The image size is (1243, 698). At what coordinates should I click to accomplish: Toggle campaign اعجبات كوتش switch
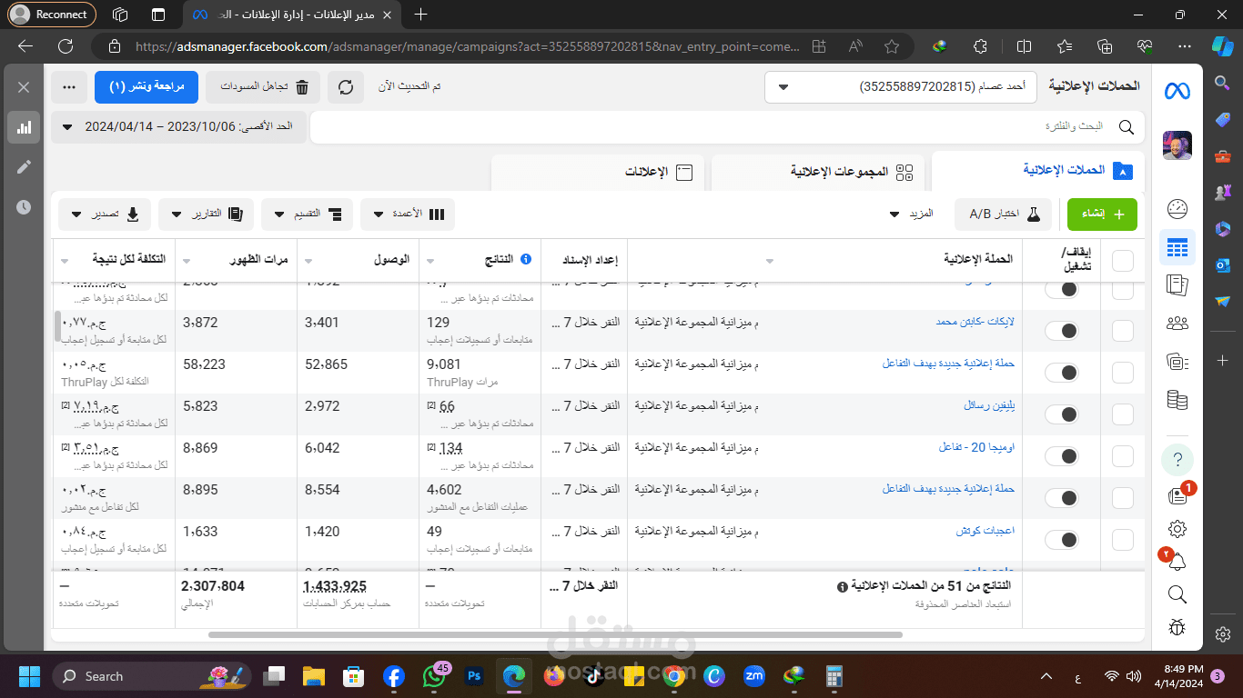(x=1061, y=539)
